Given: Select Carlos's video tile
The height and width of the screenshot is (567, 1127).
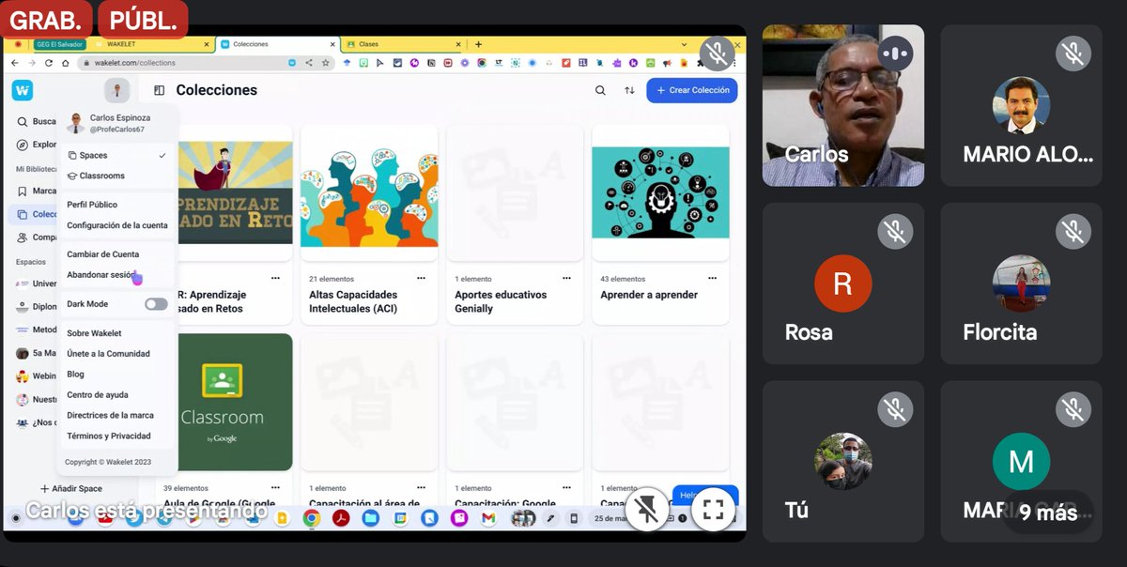Looking at the screenshot, I should (843, 105).
